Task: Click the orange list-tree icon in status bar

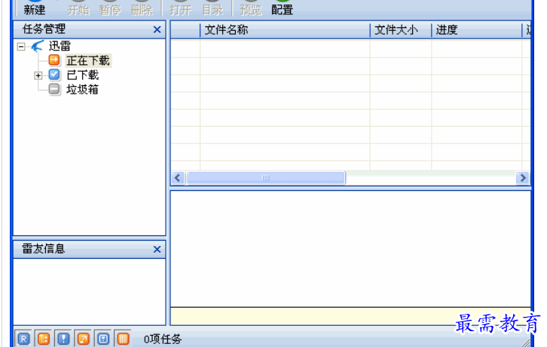Action: (x=44, y=339)
